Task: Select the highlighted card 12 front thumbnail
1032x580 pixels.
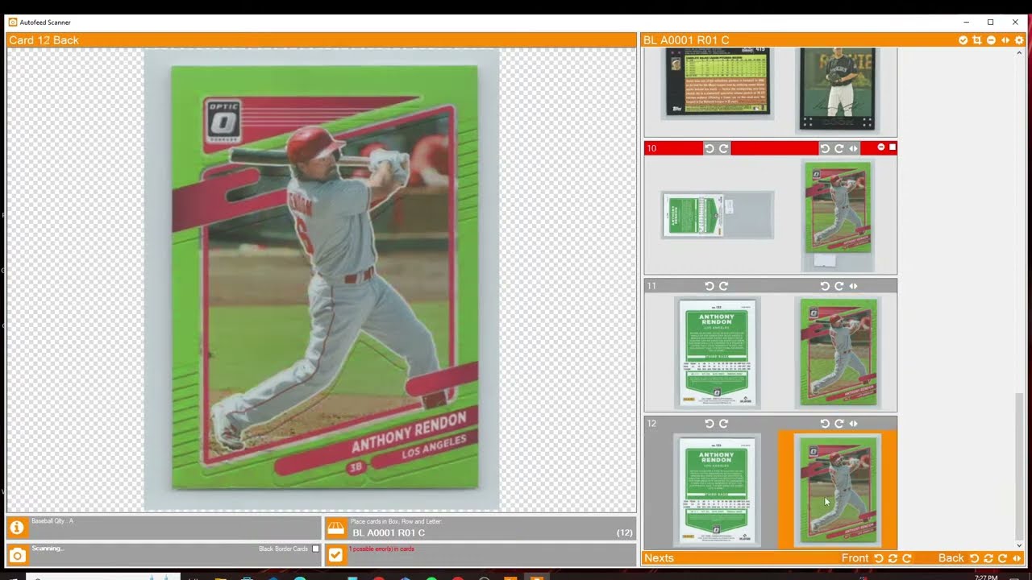Action: coord(838,490)
